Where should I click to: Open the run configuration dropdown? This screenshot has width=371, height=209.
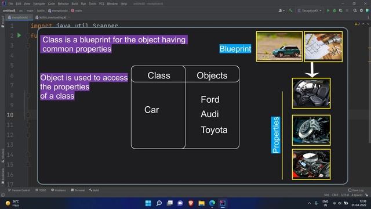[x=310, y=10]
